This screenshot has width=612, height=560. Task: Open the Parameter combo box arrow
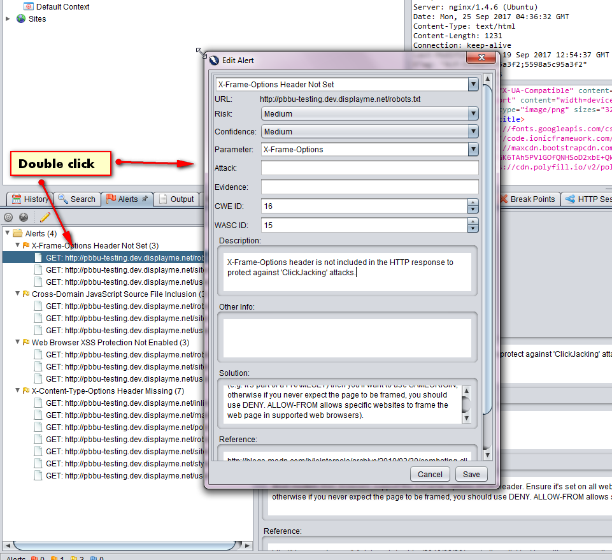click(473, 150)
